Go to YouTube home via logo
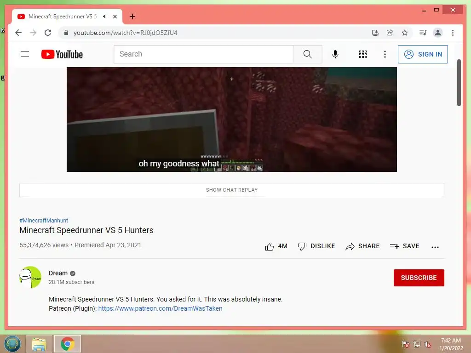 pos(62,54)
